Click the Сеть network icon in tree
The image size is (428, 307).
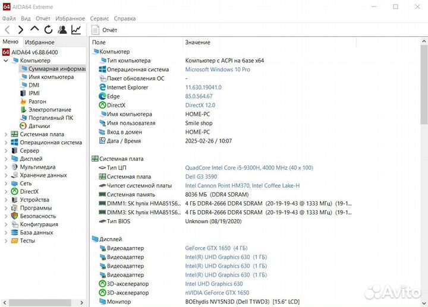pyautogui.click(x=14, y=183)
